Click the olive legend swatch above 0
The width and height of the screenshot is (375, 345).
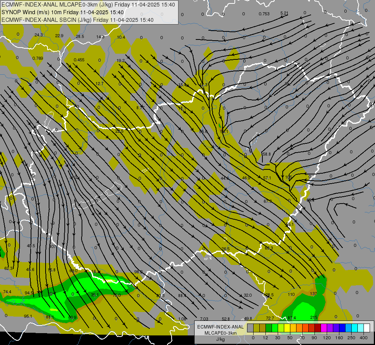(256, 328)
